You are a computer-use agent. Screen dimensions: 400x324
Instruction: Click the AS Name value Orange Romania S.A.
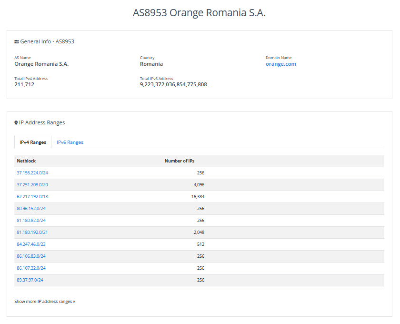(x=41, y=64)
